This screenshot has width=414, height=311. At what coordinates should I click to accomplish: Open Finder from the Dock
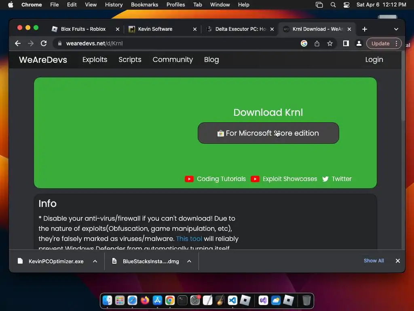tap(107, 300)
